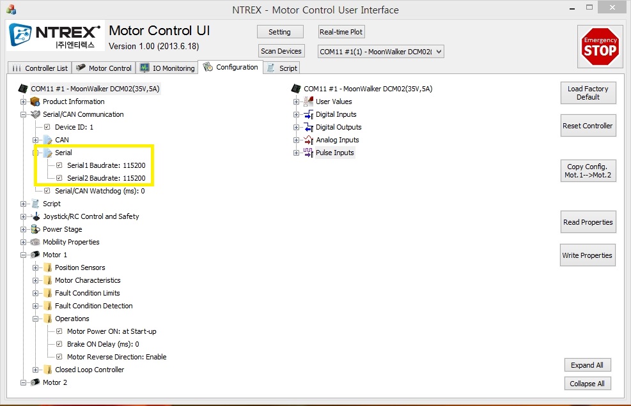Click the Digital Outputs arrow icon

click(308, 128)
